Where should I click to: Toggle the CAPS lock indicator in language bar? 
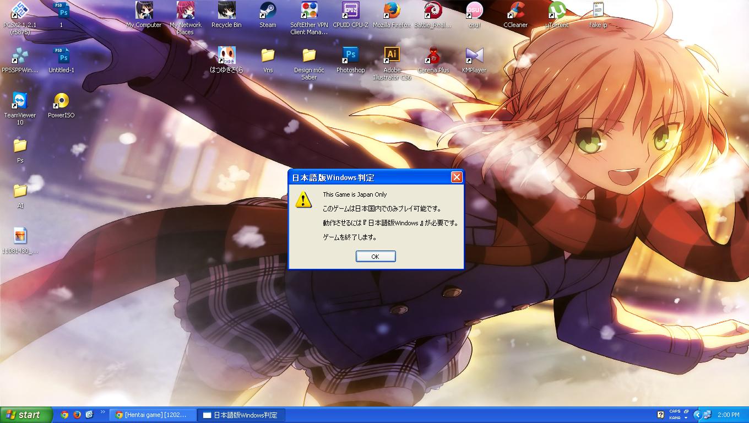(x=674, y=411)
